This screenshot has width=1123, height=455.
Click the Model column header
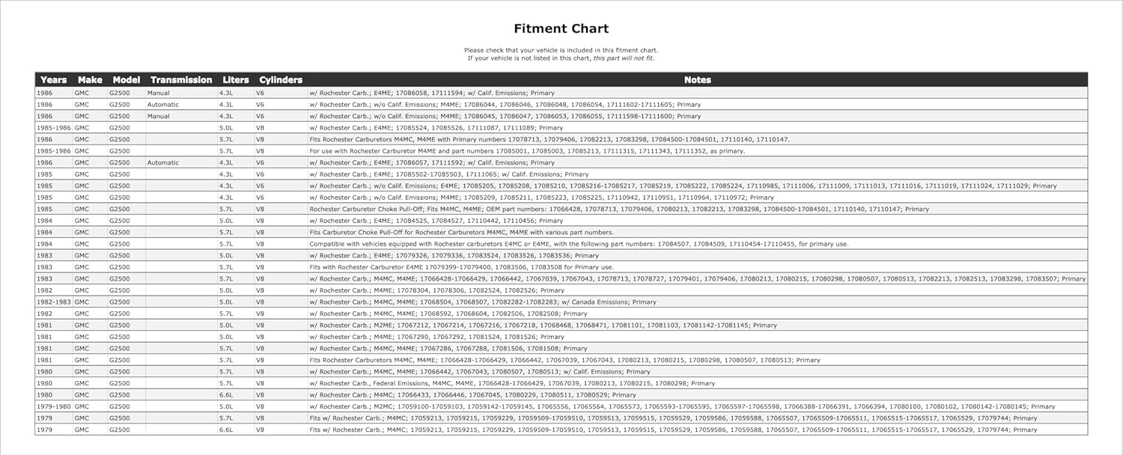pyautogui.click(x=127, y=80)
